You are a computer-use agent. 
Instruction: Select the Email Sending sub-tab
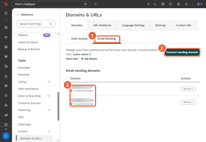107,39
